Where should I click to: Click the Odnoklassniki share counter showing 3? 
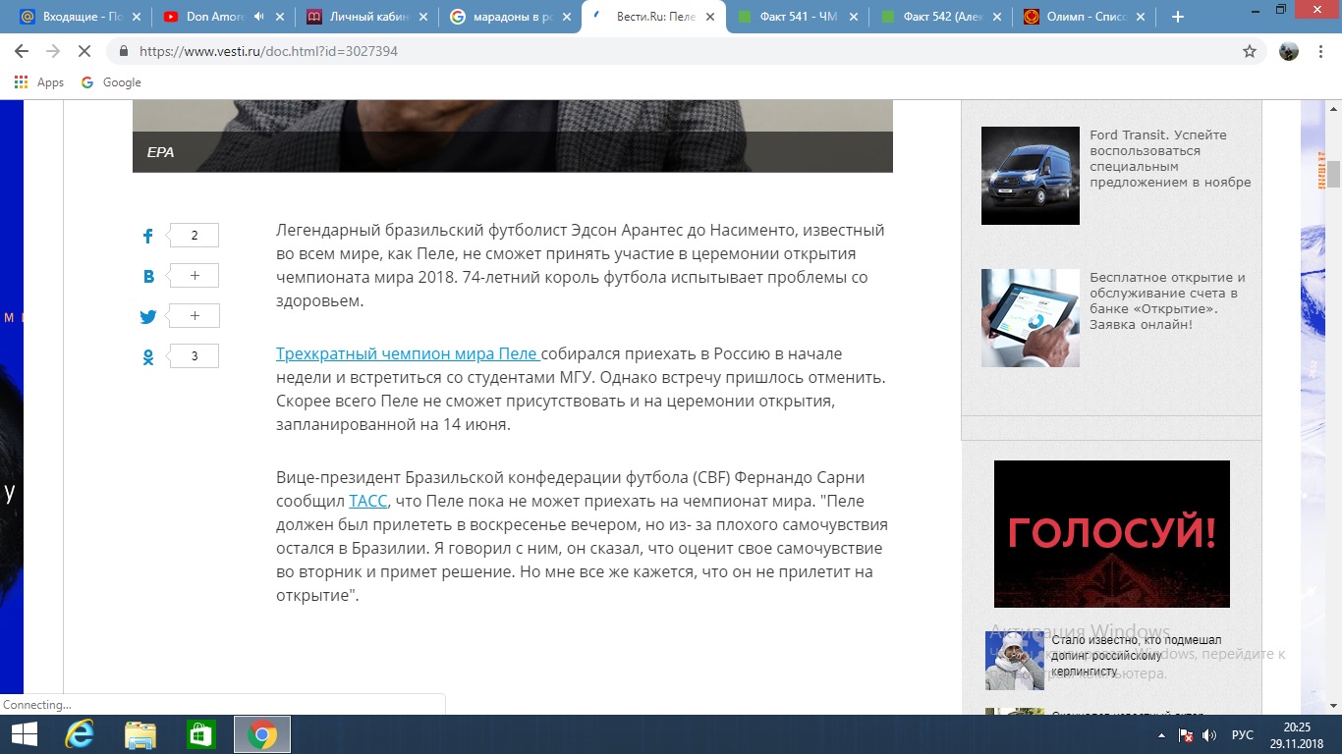pyautogui.click(x=194, y=356)
